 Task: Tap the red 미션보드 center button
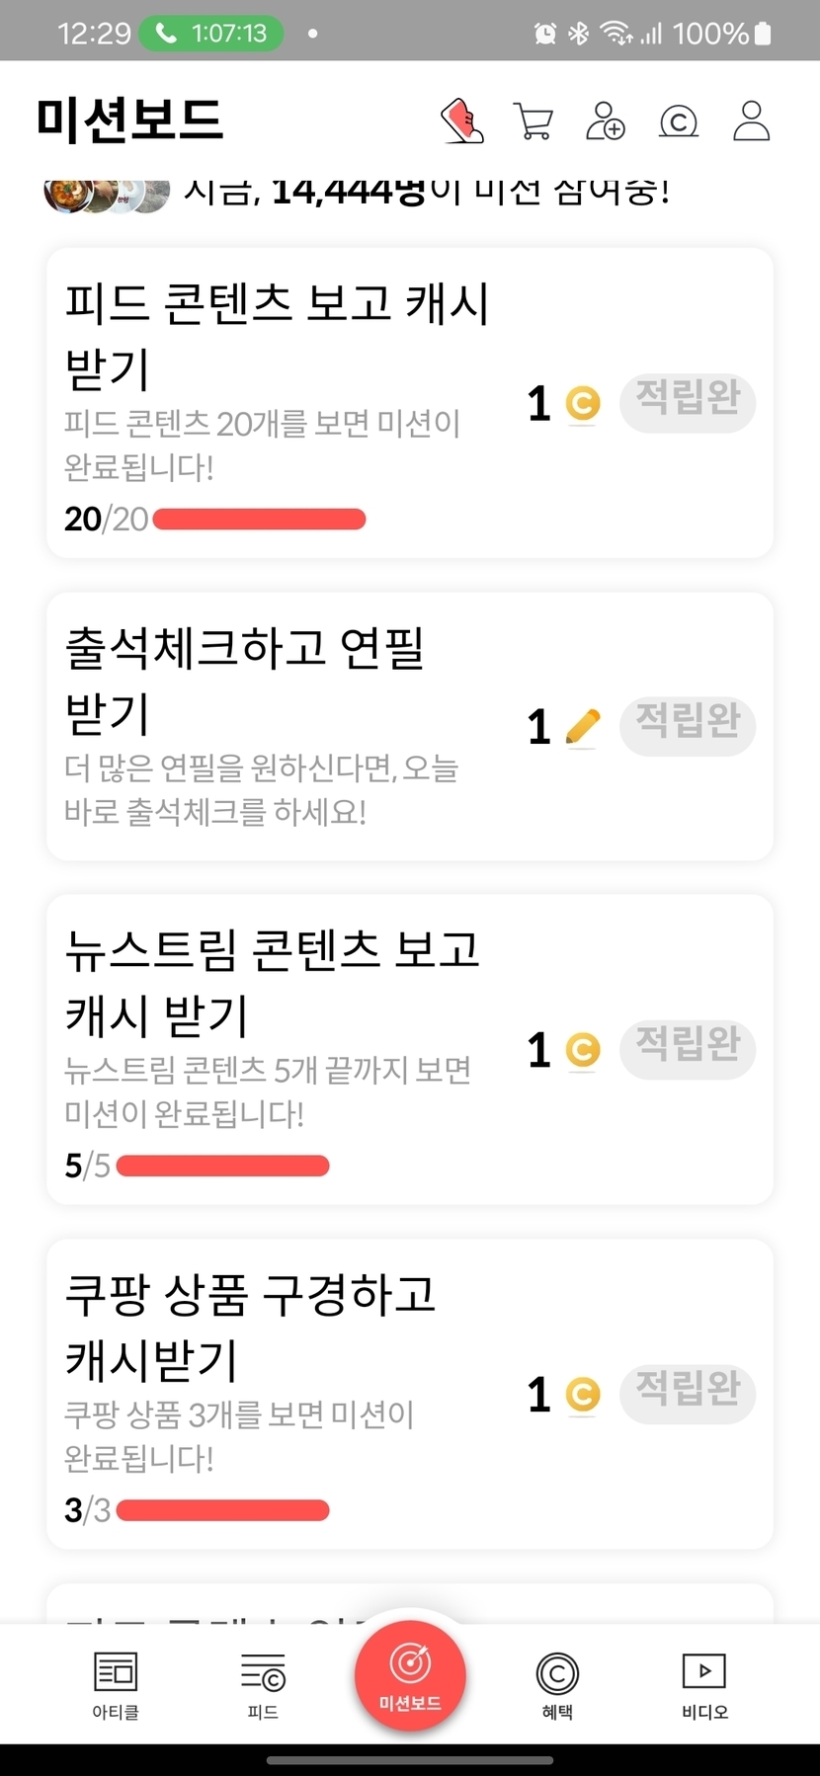point(410,1675)
